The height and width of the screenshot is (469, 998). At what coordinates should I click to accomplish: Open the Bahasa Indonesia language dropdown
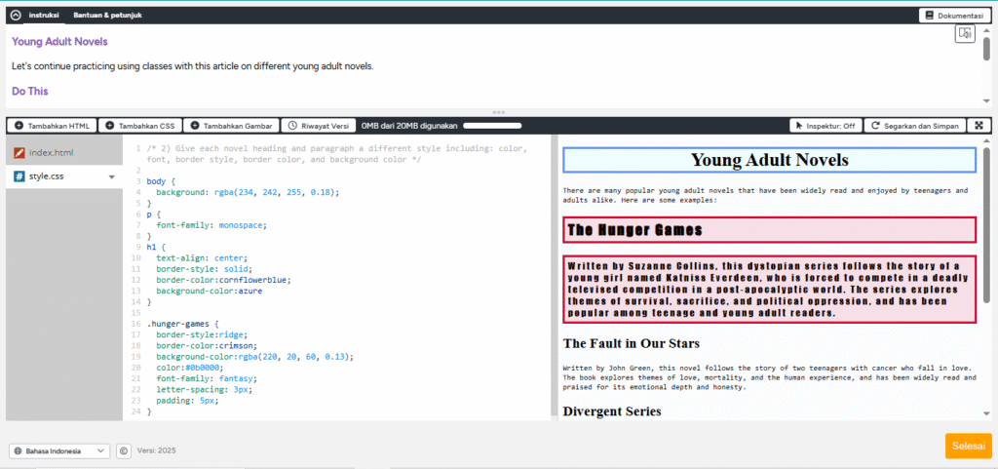59,451
